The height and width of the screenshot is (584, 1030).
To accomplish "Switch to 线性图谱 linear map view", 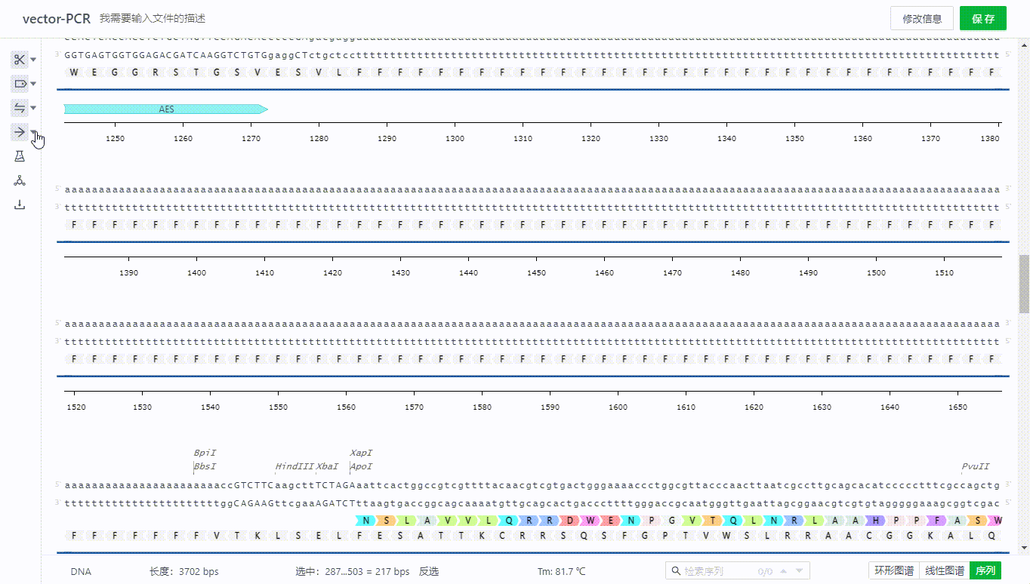I will click(x=944, y=570).
